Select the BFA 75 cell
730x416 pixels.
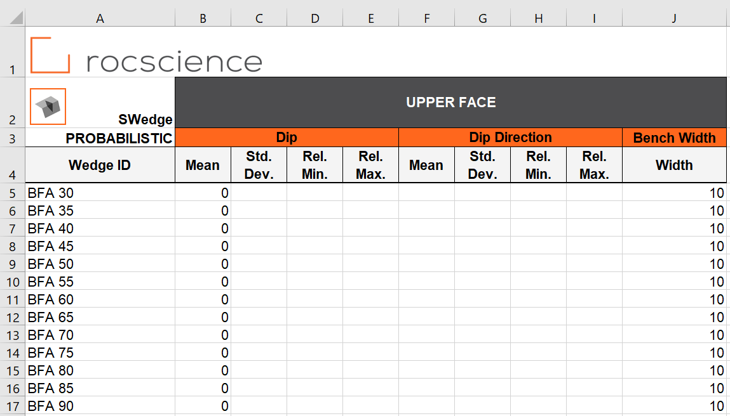[x=100, y=353]
